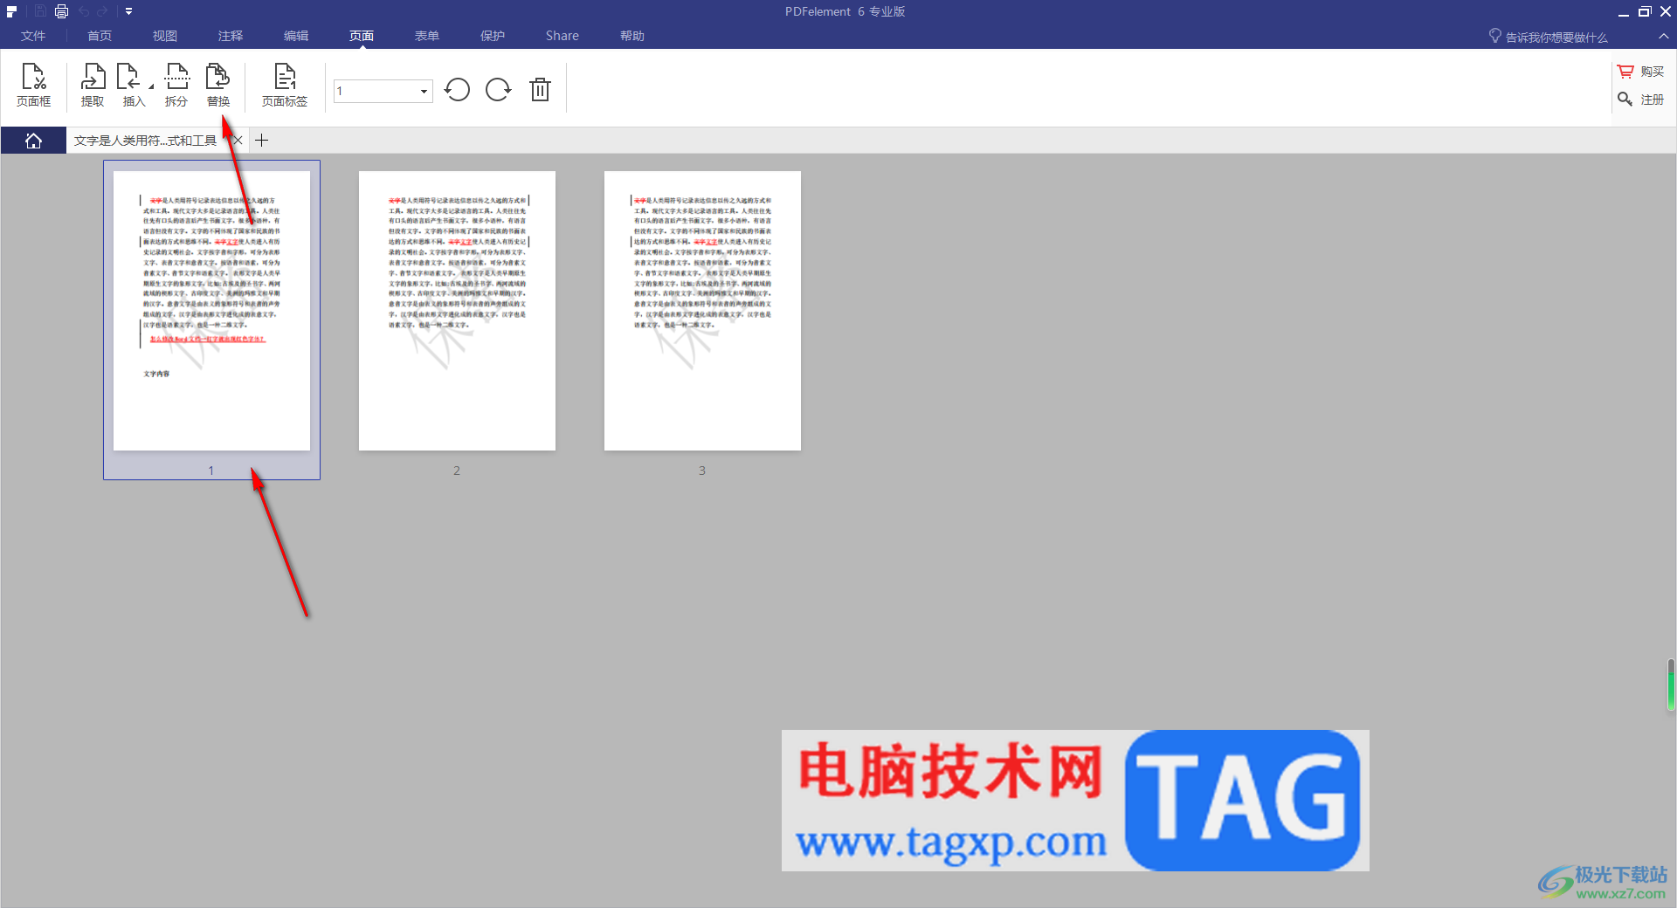Select page 2 thumbnail
Screen dimensions: 1677x908
[457, 311]
